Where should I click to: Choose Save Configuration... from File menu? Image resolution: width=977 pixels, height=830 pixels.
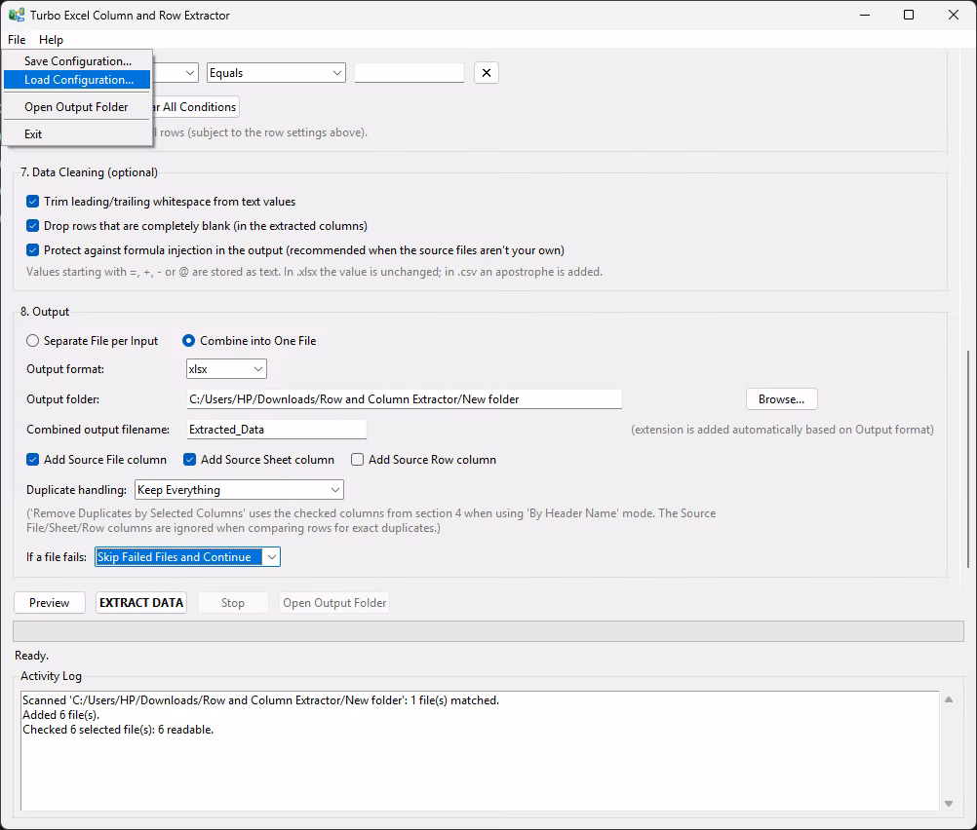[x=78, y=61]
